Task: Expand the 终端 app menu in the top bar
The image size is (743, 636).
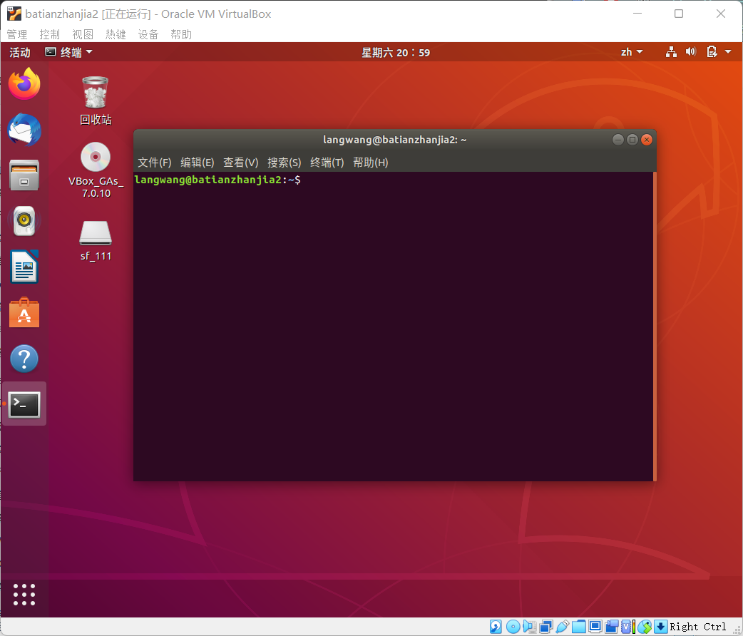Action: click(x=68, y=52)
